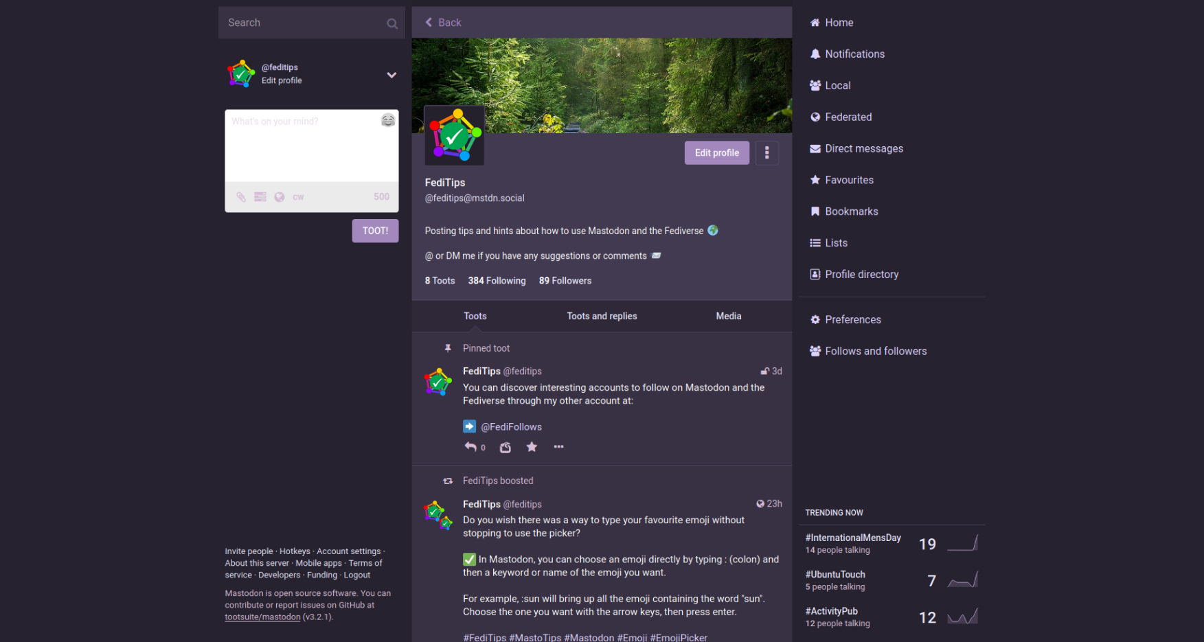Click the search magnifier icon
The height and width of the screenshot is (642, 1204).
pos(392,23)
